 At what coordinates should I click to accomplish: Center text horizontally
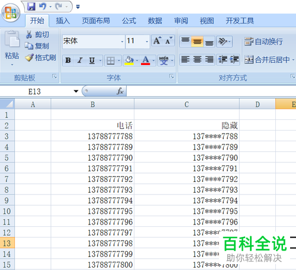click(x=197, y=60)
